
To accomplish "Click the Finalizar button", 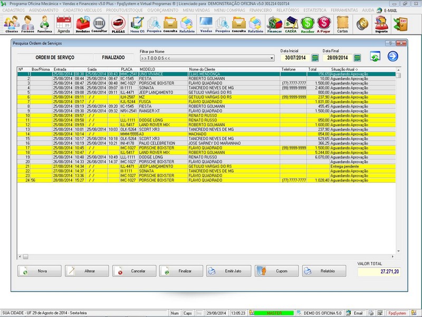I will [180, 271].
